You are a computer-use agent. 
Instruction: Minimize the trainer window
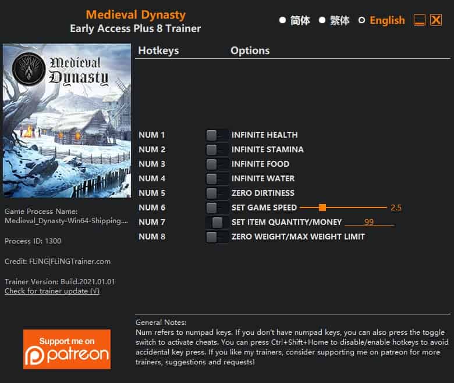420,20
